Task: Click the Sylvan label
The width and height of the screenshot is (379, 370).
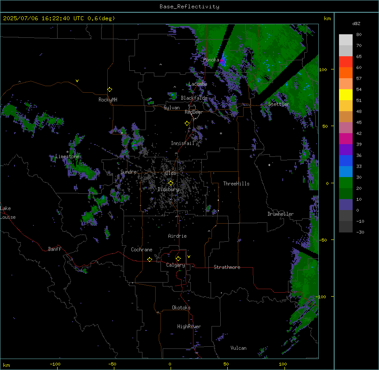Action: point(171,108)
